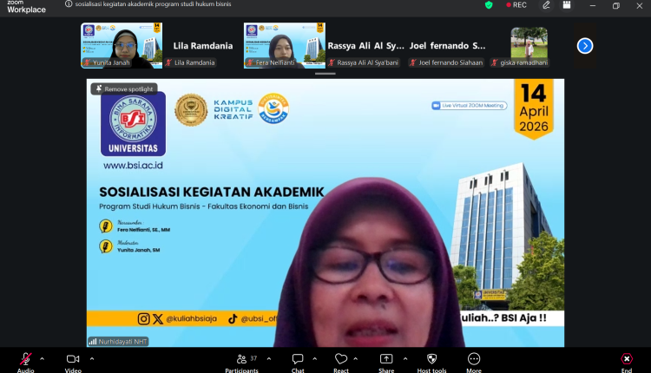Minimize the Zoom window
Image resolution: width=651 pixels, height=373 pixels.
[x=593, y=5]
